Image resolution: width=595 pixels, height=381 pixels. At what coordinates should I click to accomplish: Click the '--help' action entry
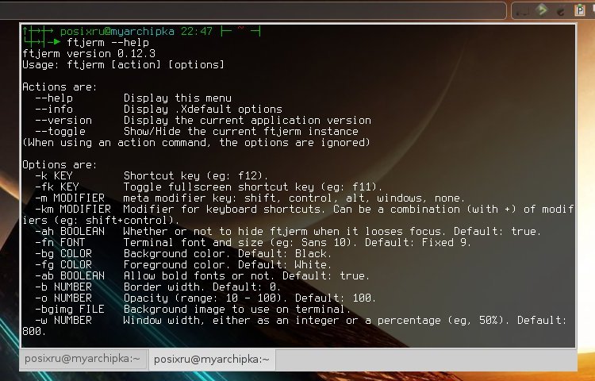pos(54,98)
